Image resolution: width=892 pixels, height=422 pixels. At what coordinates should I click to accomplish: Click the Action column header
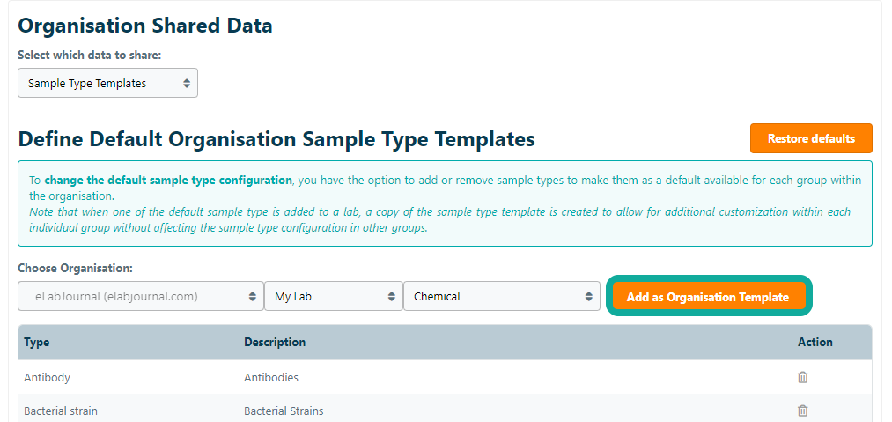point(815,342)
